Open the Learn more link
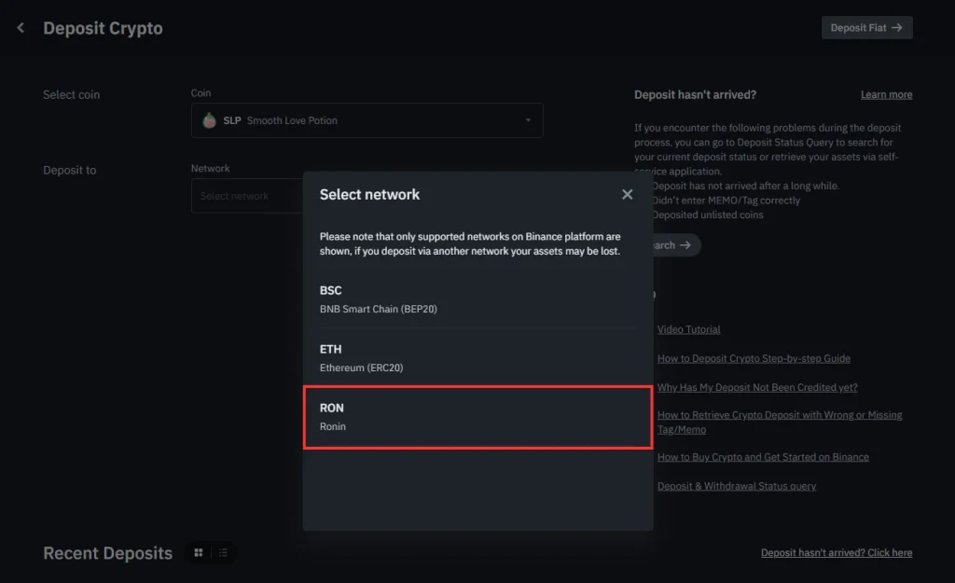Image resolution: width=955 pixels, height=583 pixels. click(x=886, y=94)
